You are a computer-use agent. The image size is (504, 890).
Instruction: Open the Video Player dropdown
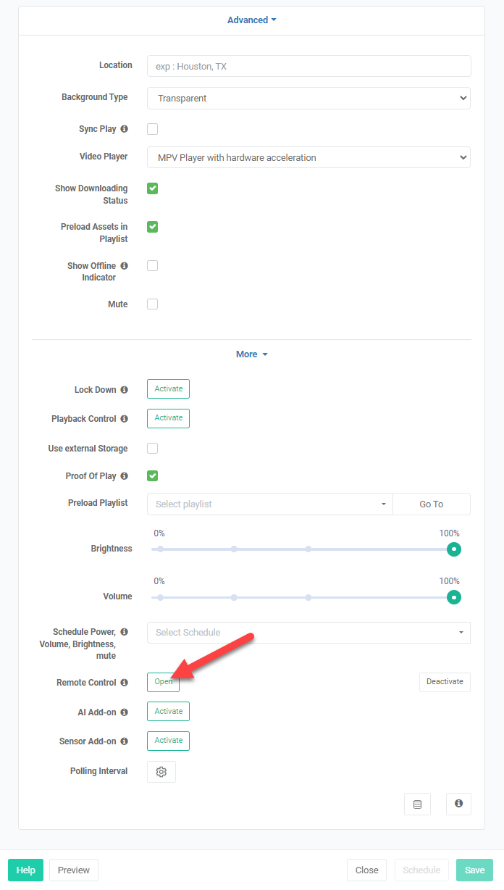[x=308, y=157]
